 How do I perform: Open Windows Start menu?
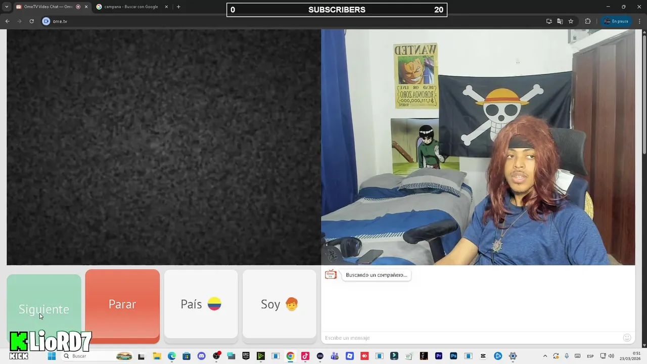52,356
